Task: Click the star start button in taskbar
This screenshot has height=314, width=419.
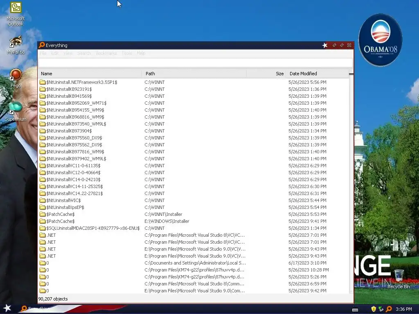Action: (7, 308)
